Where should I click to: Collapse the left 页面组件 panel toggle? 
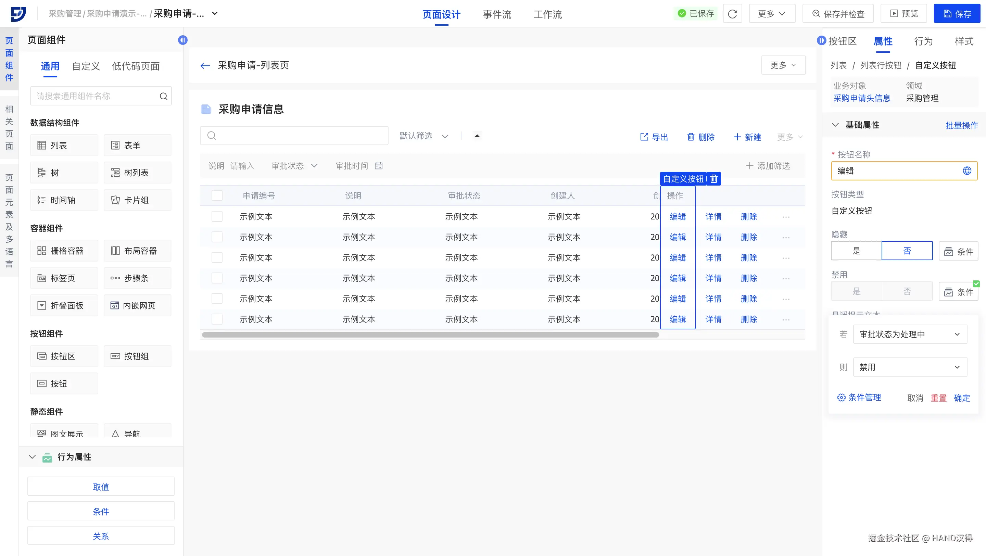tap(182, 40)
